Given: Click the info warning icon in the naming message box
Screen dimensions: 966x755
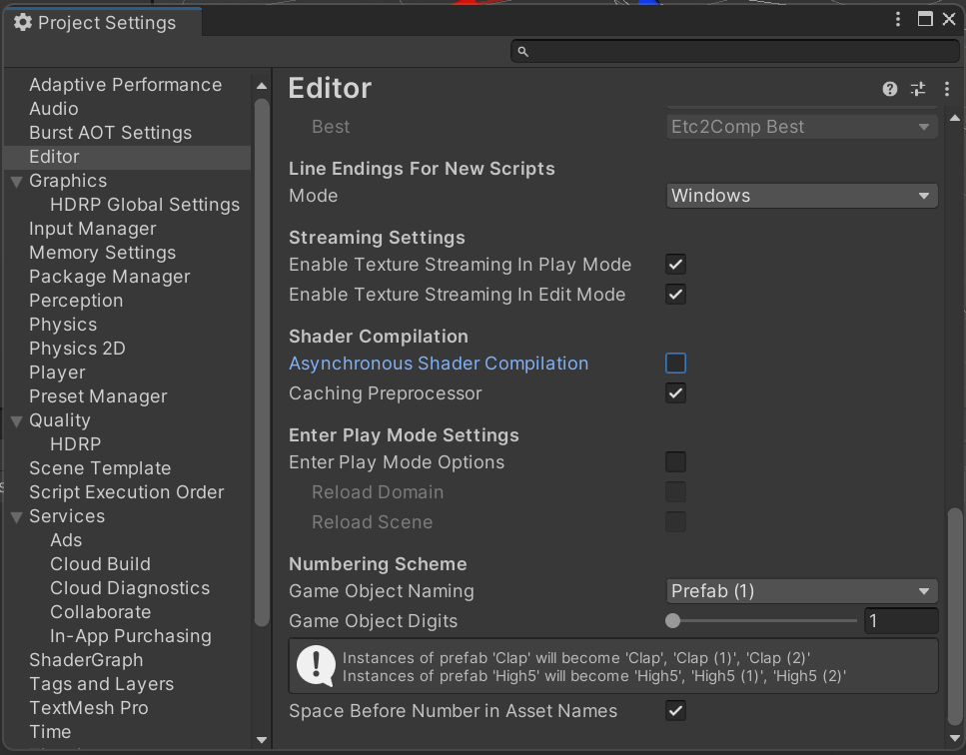Looking at the screenshot, I should [316, 666].
